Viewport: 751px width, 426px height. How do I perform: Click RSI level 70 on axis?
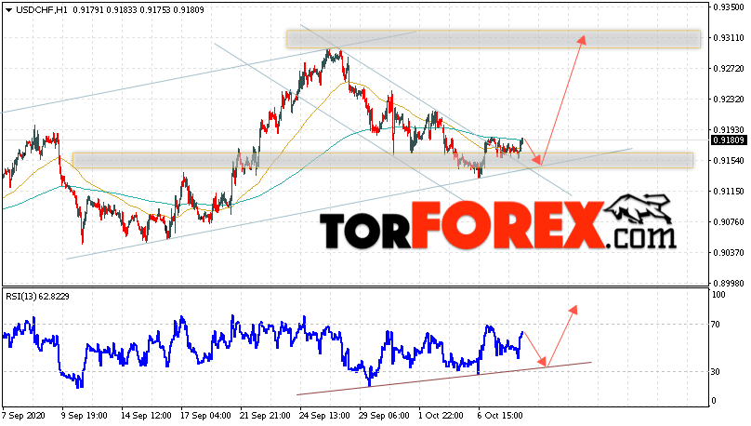[716, 325]
